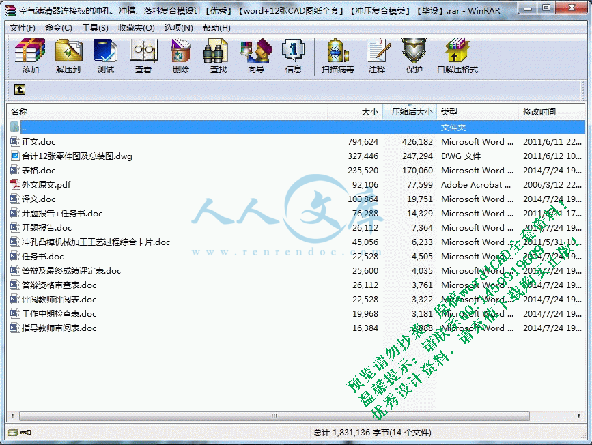Click the 解压到 (Extract to) toolbar icon
Image resolution: width=592 pixels, height=445 pixels.
(68, 55)
